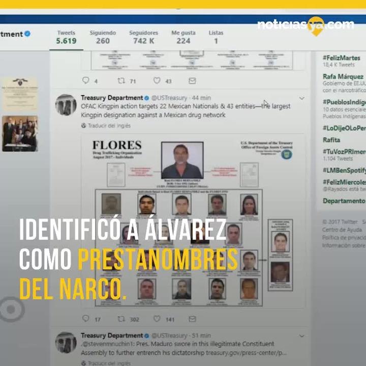Viewport: 366px width, 366px height.
Task: Treasury Department avatar on OFAC Kingpin tweet
Action: tap(66, 105)
